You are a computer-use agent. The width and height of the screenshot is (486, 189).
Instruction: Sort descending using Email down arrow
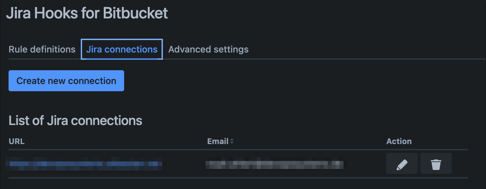(x=232, y=143)
